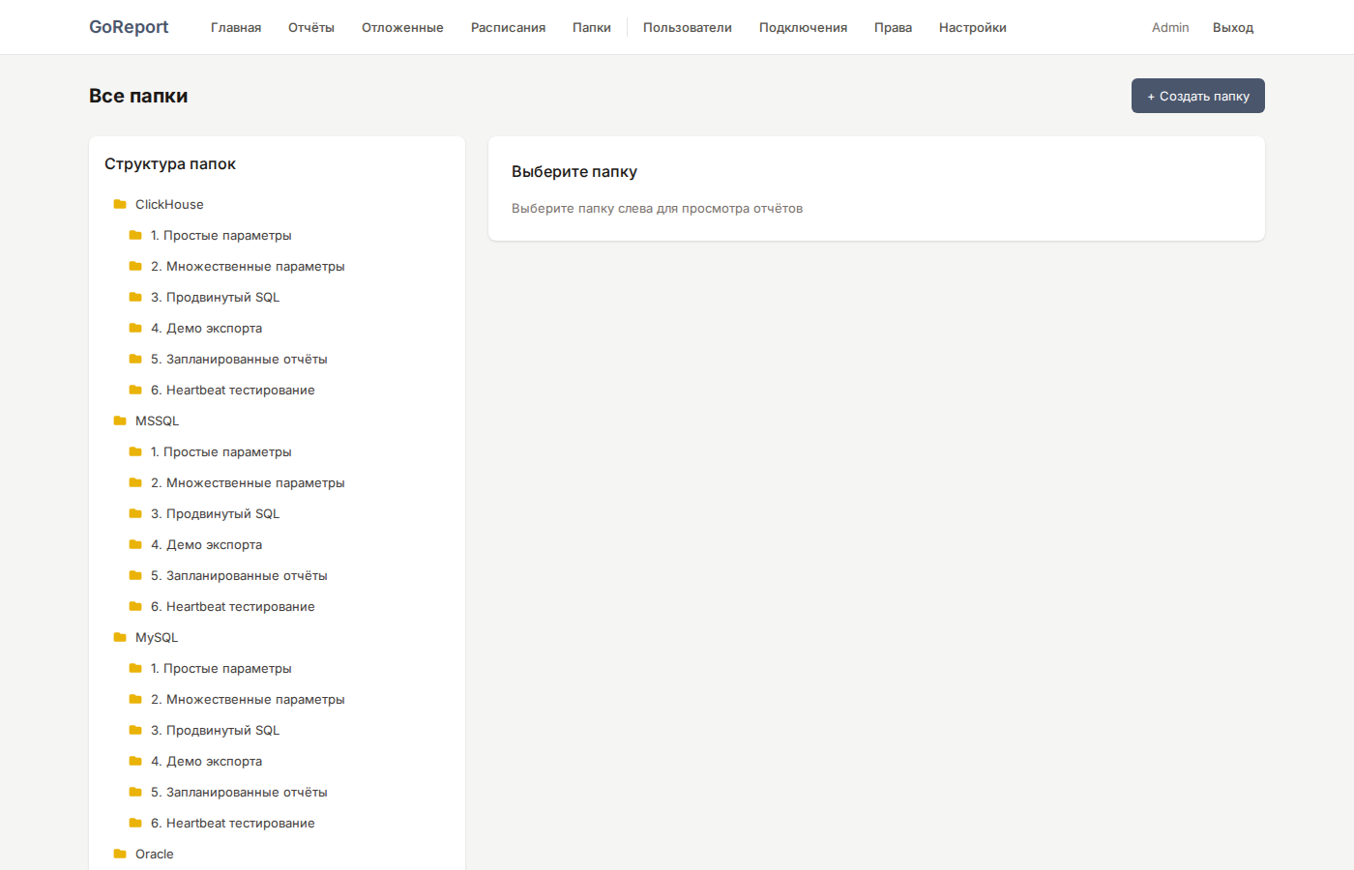Image resolution: width=1354 pixels, height=870 pixels.
Task: Click the Oracle folder icon
Action: pos(120,854)
